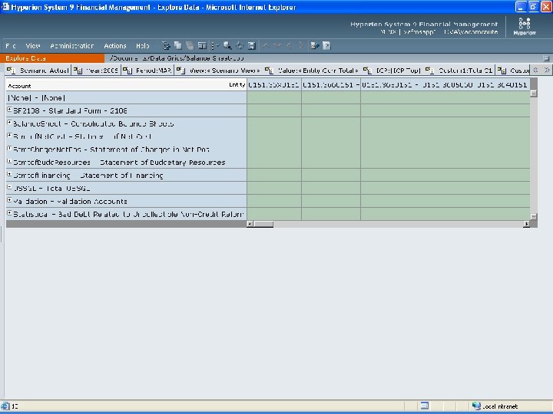
Task: Open the Actions menu
Action: 115,46
